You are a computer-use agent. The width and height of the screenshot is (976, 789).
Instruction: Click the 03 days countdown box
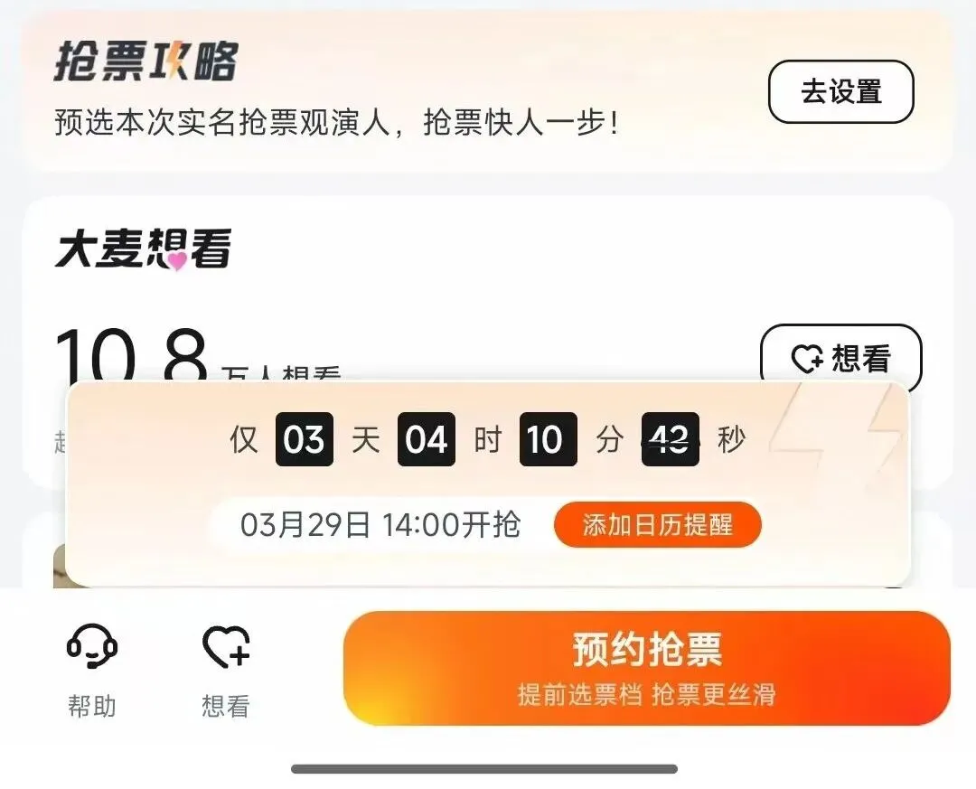pyautogui.click(x=305, y=439)
